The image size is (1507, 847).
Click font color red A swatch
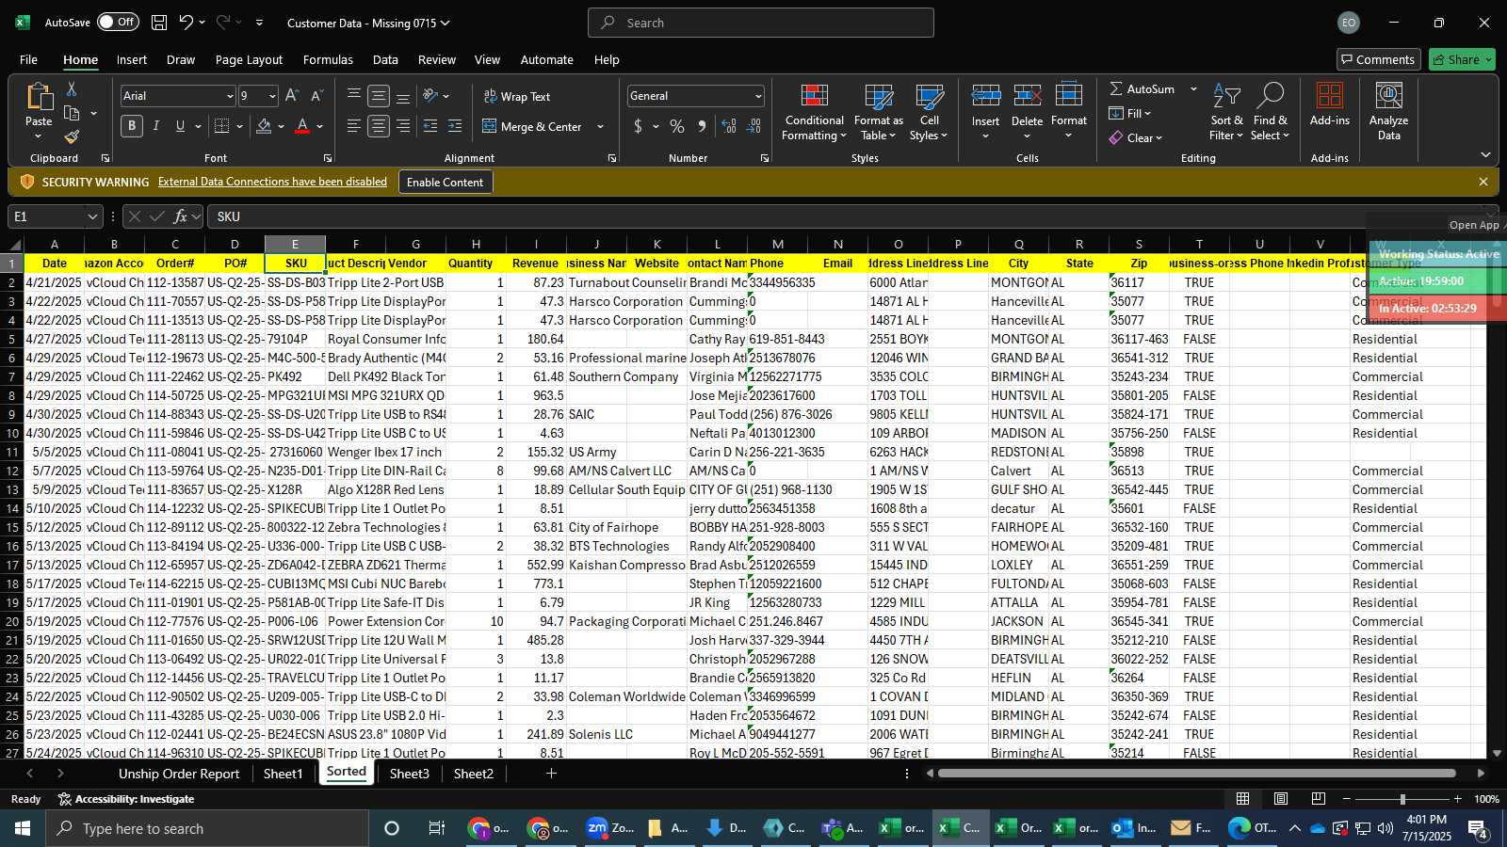pos(302,126)
